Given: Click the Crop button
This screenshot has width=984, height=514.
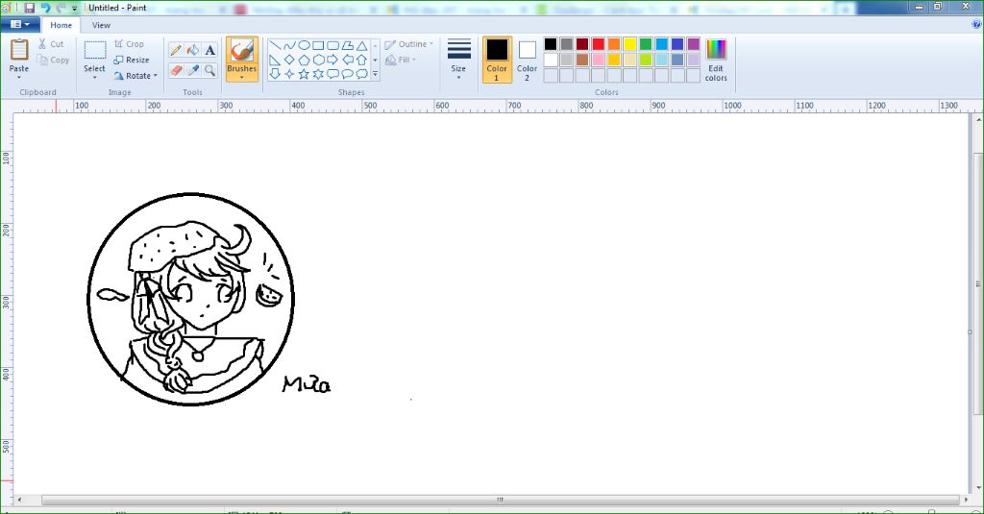Looking at the screenshot, I should pos(130,44).
